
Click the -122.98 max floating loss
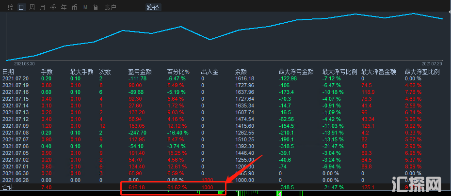[288, 78]
